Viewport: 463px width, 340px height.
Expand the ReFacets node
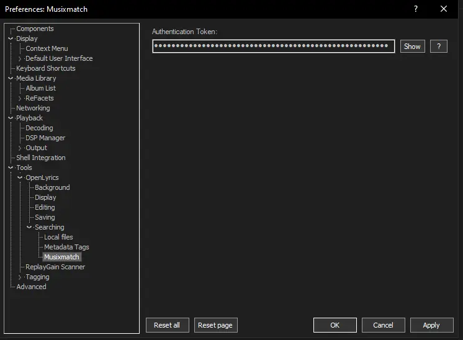[x=20, y=98]
